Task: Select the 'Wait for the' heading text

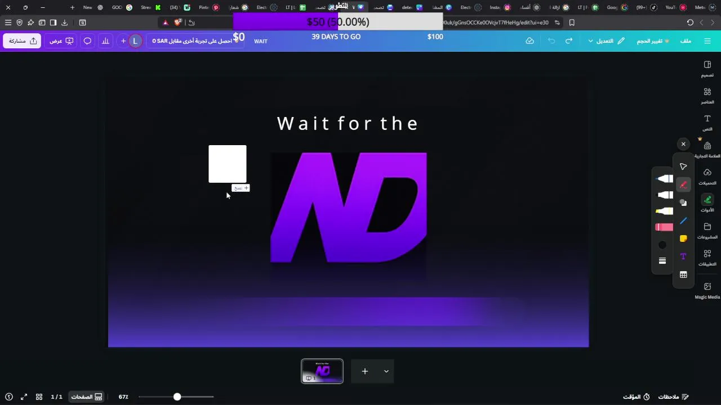Action: click(x=348, y=124)
